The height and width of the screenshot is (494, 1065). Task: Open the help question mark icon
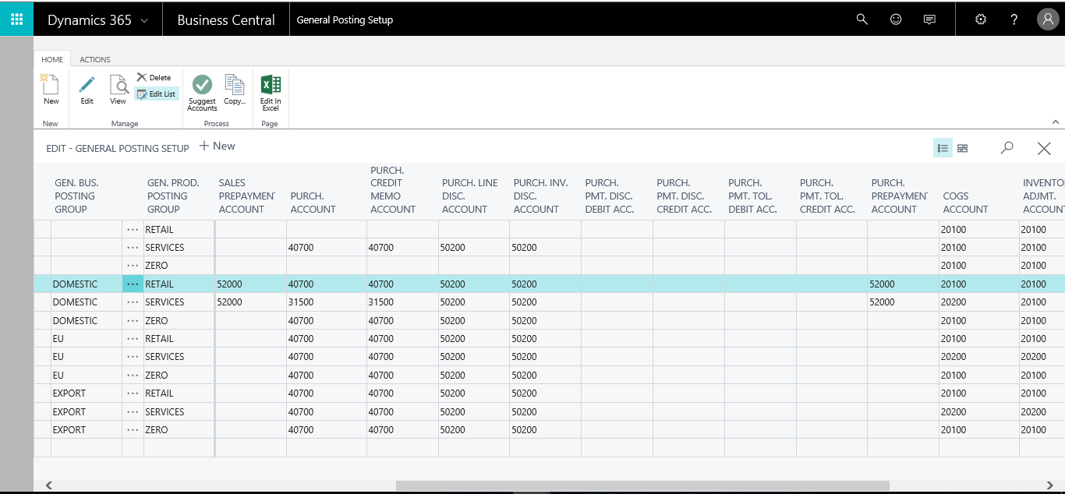[1014, 19]
